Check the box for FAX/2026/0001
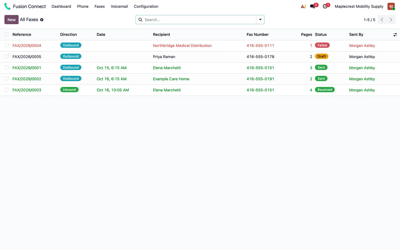 pyautogui.click(x=6, y=67)
